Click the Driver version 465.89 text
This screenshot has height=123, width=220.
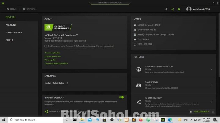point(147,30)
